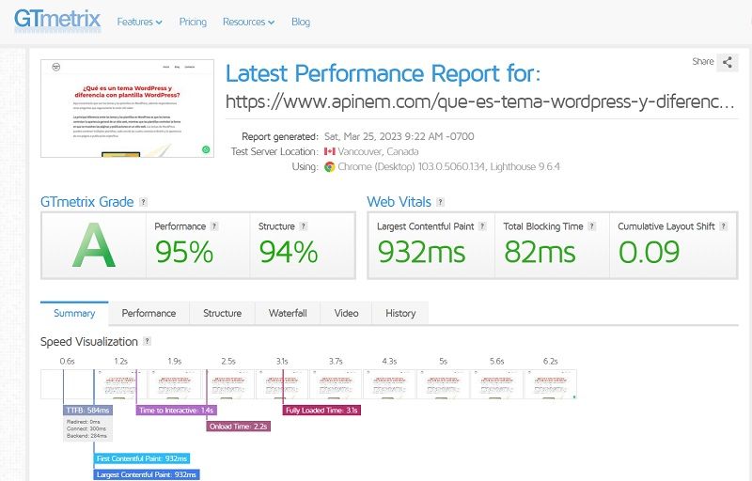This screenshot has width=752, height=481.
Task: Click the 95% Performance score
Action: point(184,252)
